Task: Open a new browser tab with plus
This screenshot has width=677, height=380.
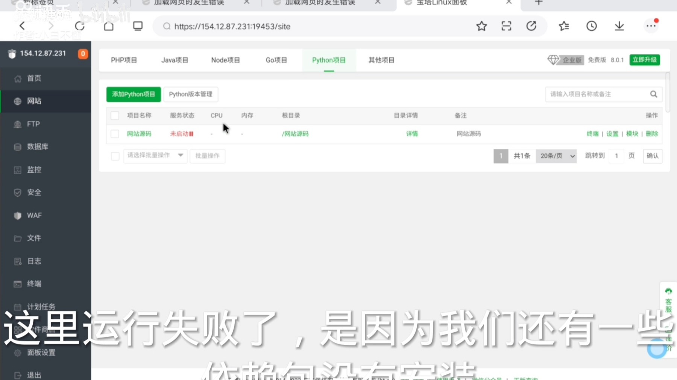Action: coord(539,2)
